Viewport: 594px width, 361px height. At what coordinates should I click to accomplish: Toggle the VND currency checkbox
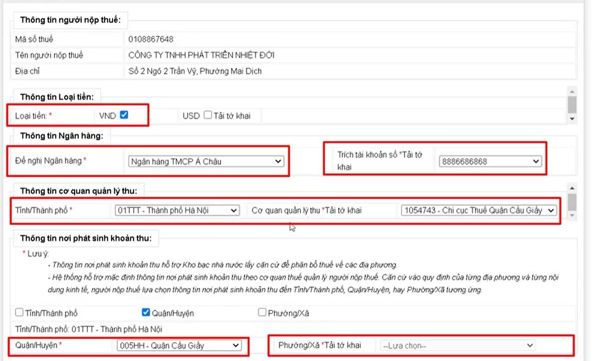[x=124, y=115]
